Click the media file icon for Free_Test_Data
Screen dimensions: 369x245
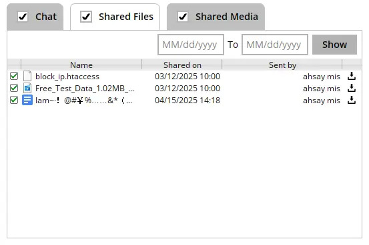(x=27, y=88)
